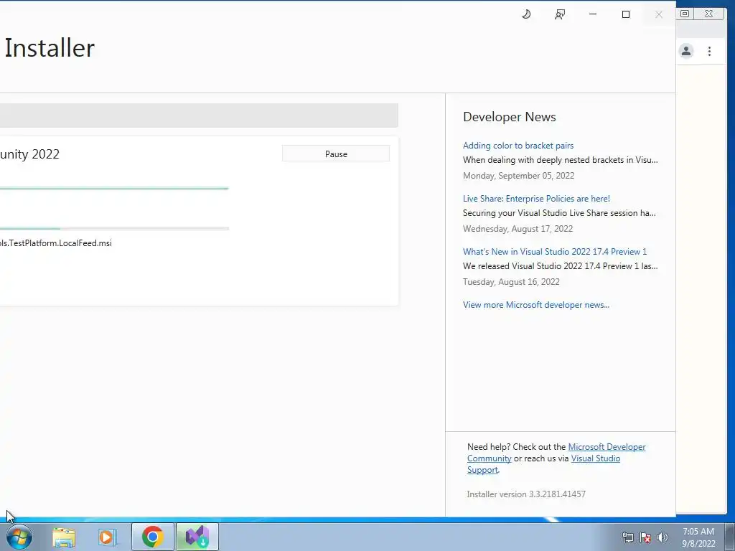735x551 pixels.
Task: Switch to Visual Studio Installer taskbar icon
Action: tap(197, 537)
